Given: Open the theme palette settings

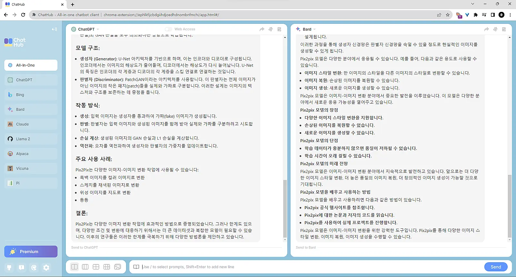Looking at the screenshot, I should [34, 267].
